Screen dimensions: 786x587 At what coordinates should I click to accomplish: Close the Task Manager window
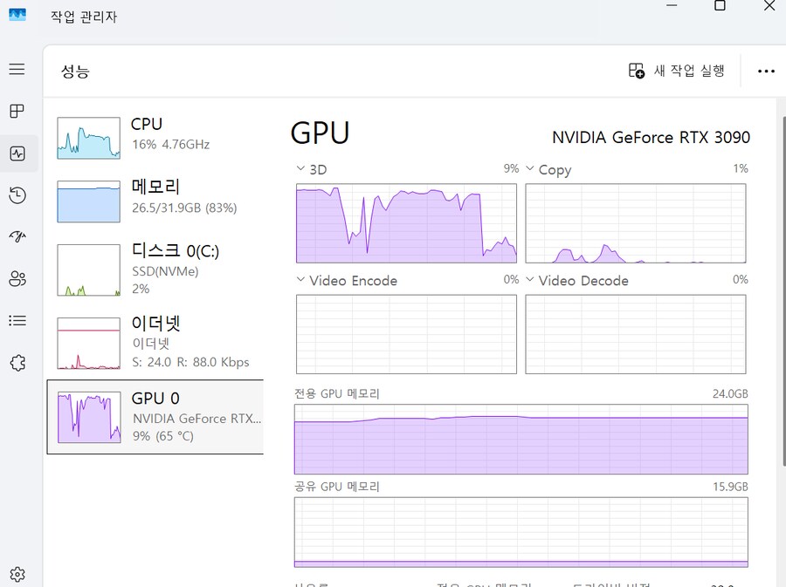(x=769, y=5)
